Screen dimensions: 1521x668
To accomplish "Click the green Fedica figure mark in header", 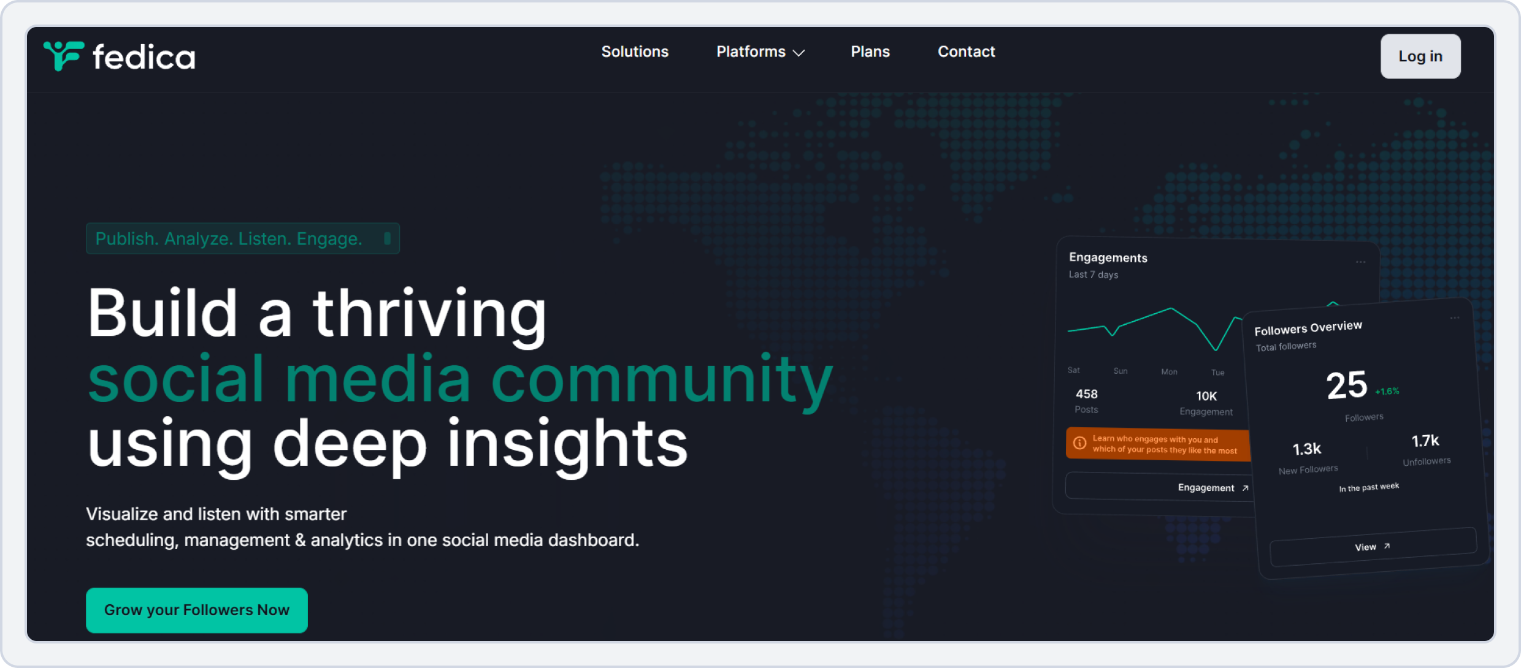I will [63, 56].
